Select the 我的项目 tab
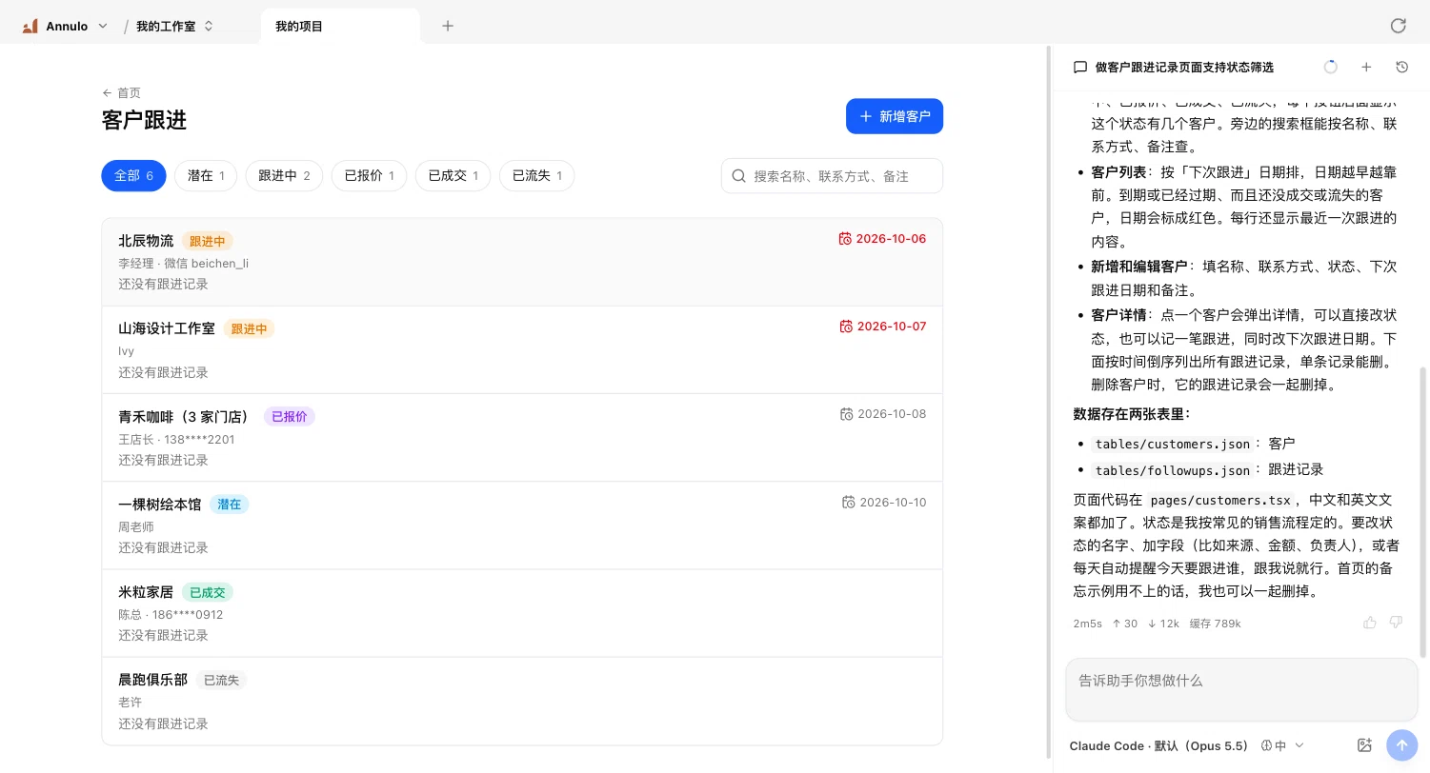This screenshot has height=773, width=1430. (x=339, y=26)
